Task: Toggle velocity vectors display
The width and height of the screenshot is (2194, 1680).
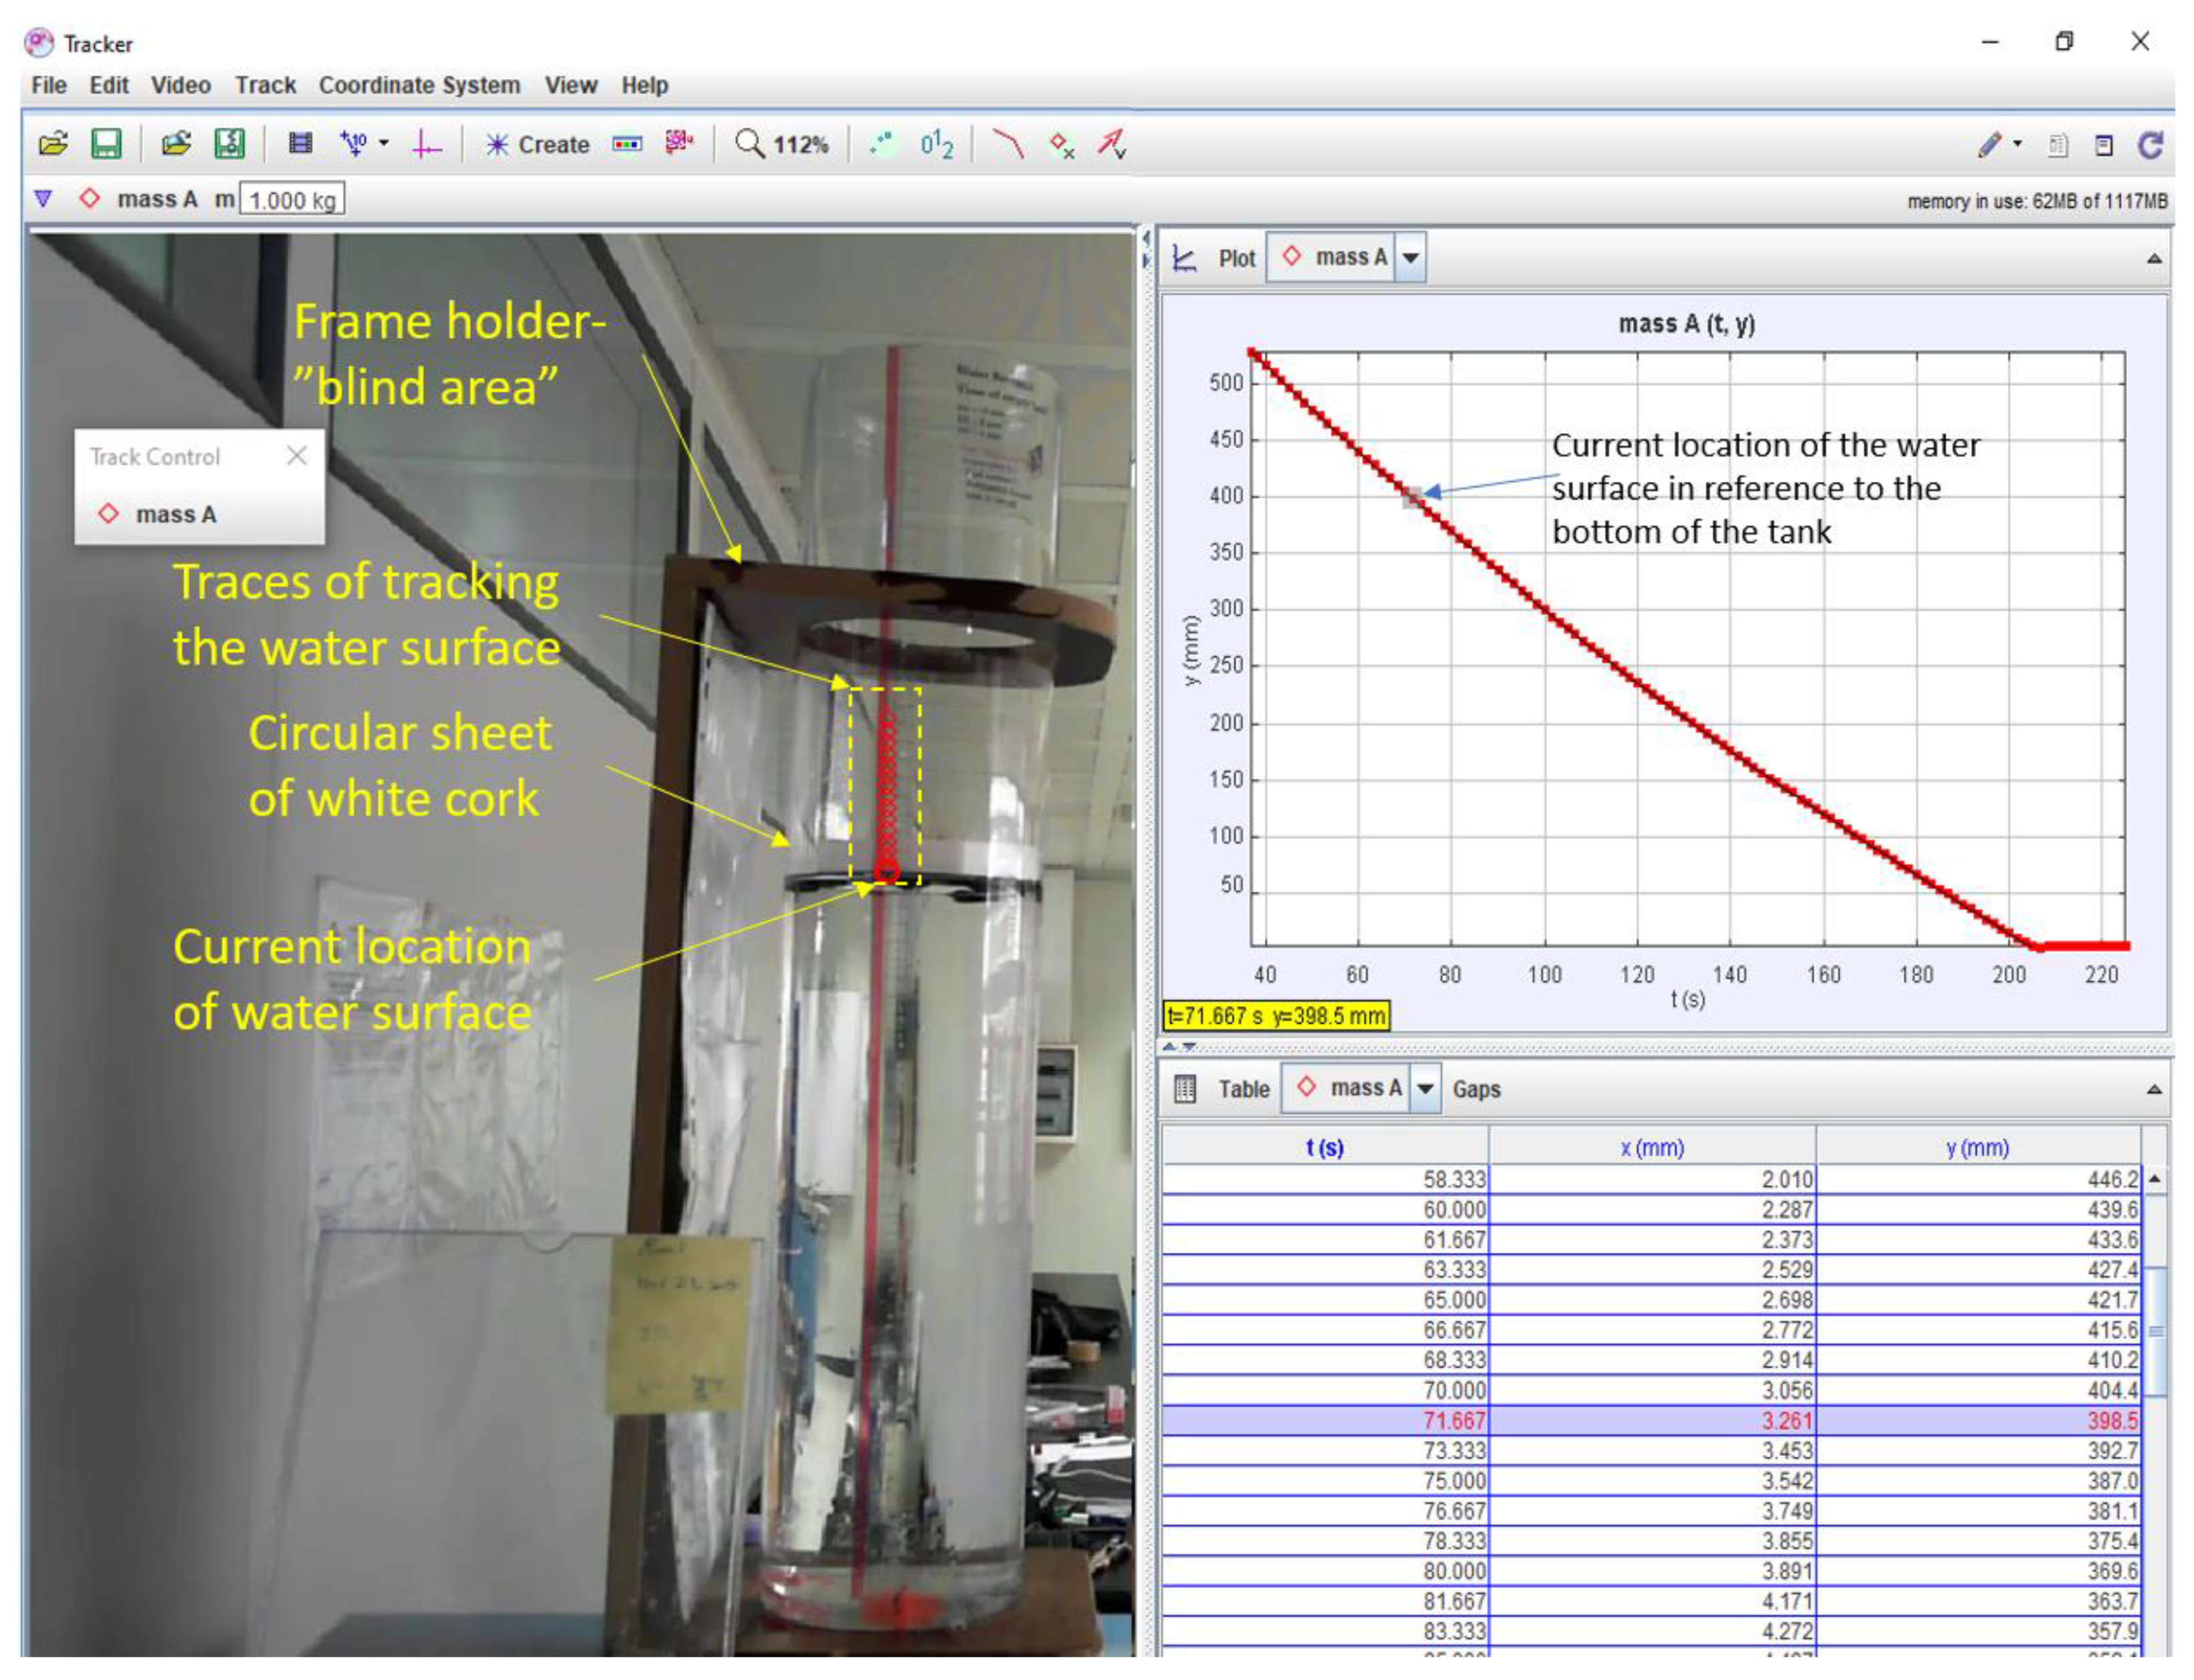Action: pos(1111,144)
